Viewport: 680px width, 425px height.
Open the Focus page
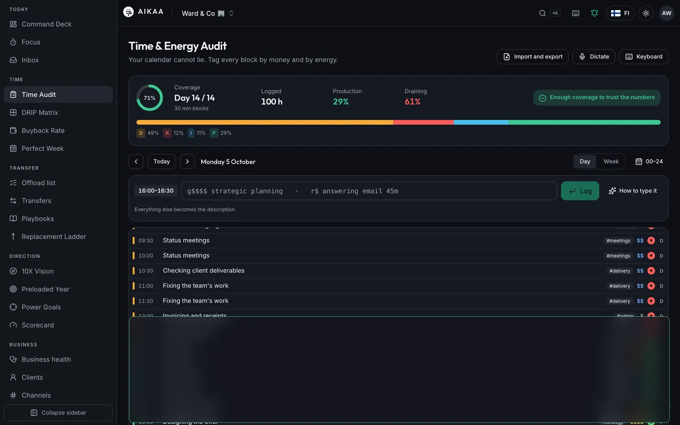(58, 42)
